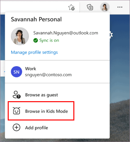
Task: Click the page settings gear icon
Action: click(x=111, y=35)
